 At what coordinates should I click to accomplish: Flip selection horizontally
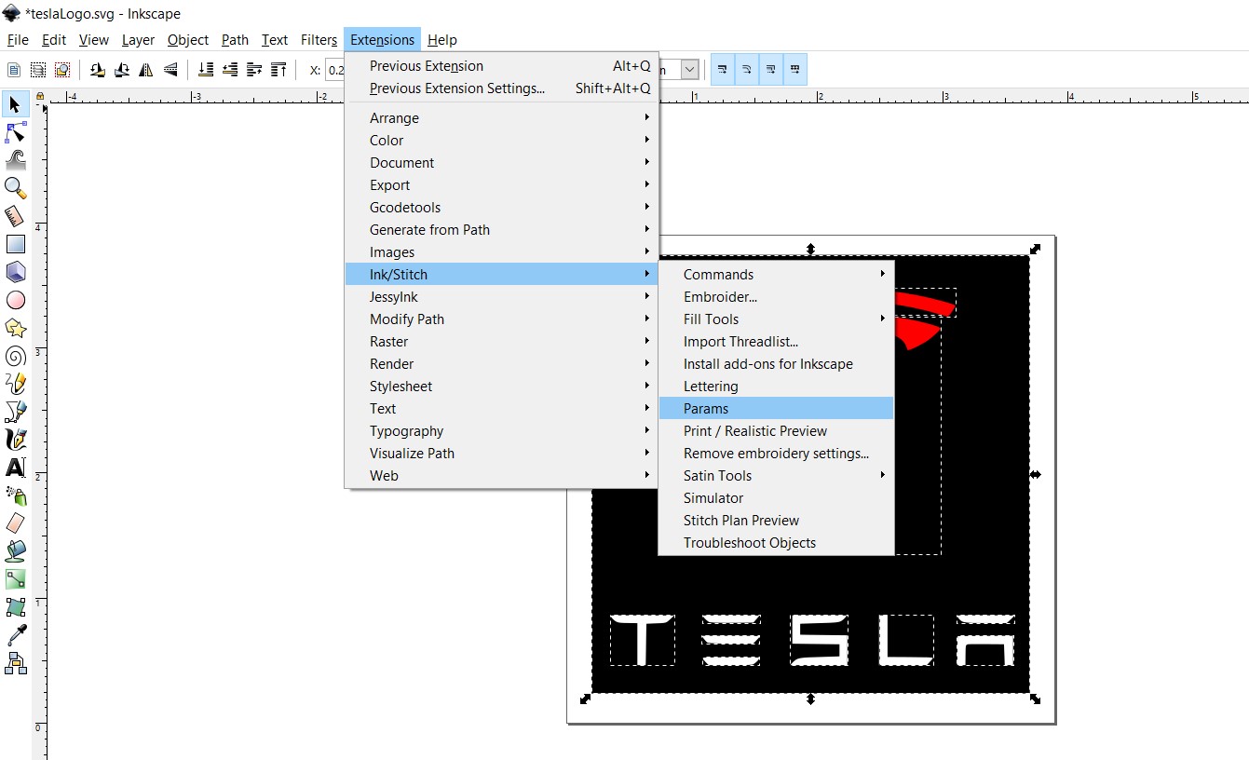(146, 70)
